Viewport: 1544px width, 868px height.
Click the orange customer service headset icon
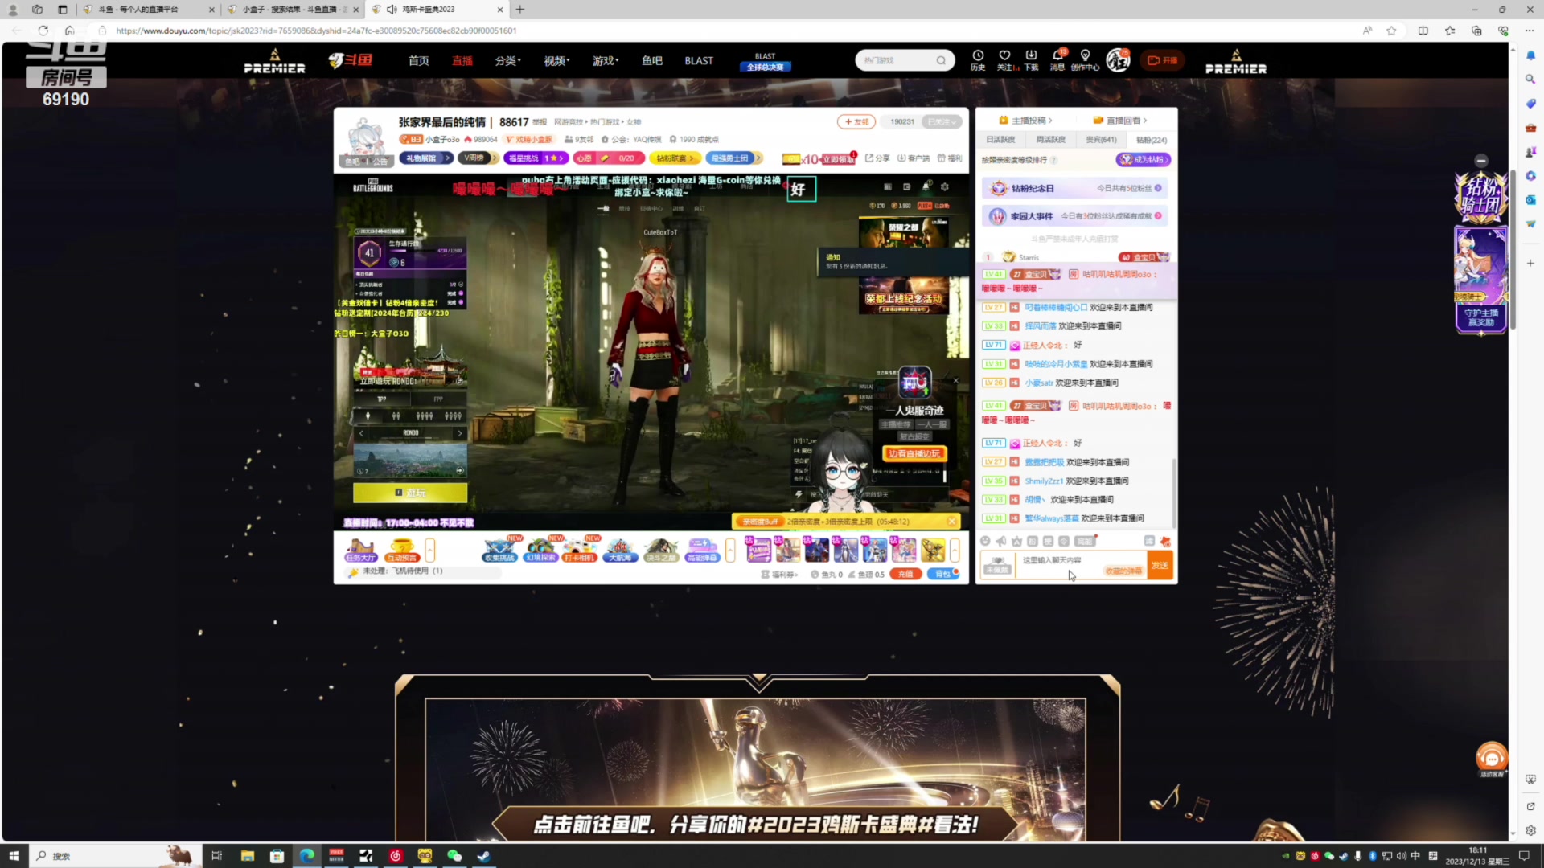click(x=1492, y=759)
